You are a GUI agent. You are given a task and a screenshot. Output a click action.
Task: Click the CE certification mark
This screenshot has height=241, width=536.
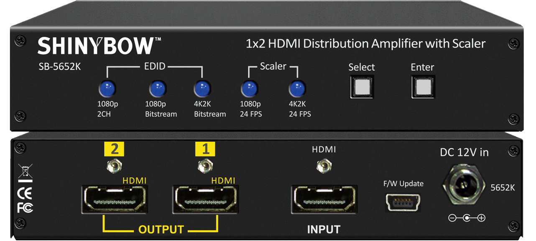(25, 194)
